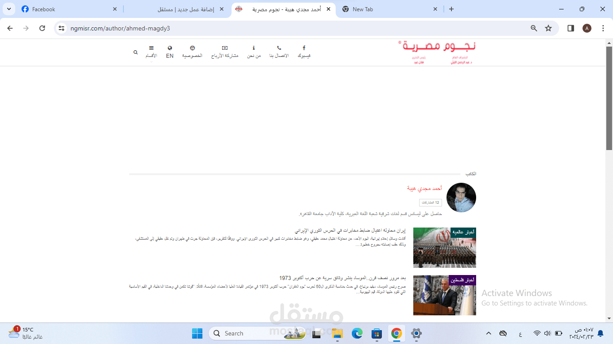
Task: Select the أحمد مجدي هيبة - نجوم مصرية tab
Action: [x=284, y=9]
